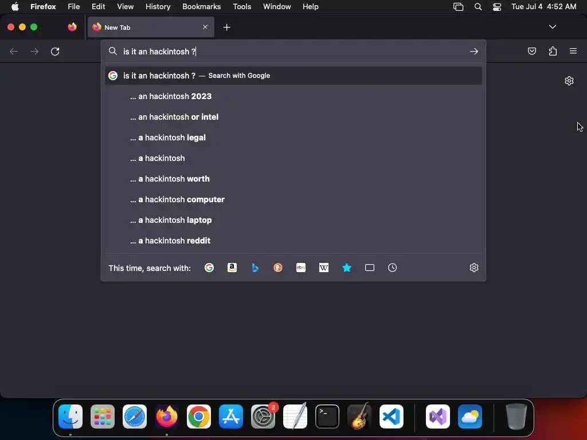The width and height of the screenshot is (587, 440).
Task: Pick suggestion 'a hackintosh laptop'
Action: pyautogui.click(x=293, y=219)
